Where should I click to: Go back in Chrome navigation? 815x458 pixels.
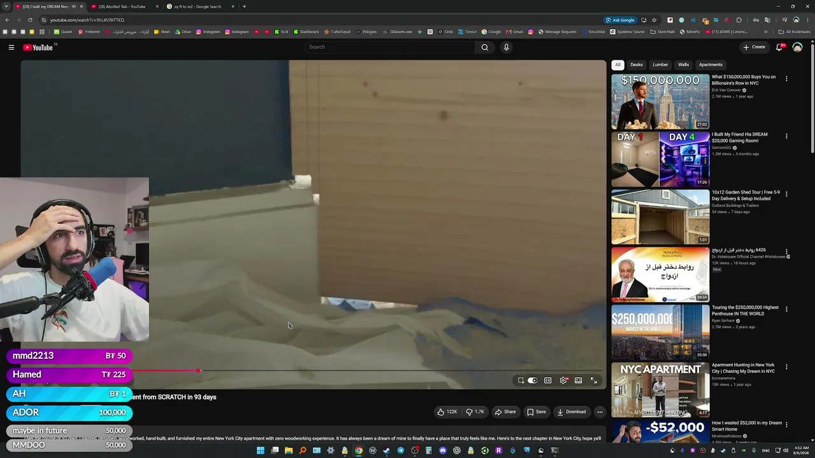(x=7, y=20)
